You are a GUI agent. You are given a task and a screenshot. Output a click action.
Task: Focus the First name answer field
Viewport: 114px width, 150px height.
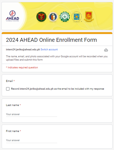coord(32,140)
